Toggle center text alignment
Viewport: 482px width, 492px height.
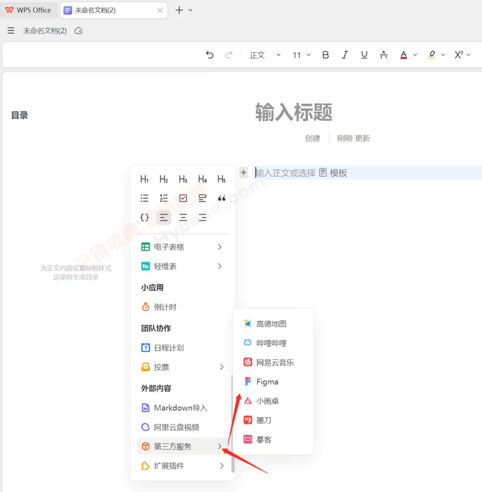183,217
